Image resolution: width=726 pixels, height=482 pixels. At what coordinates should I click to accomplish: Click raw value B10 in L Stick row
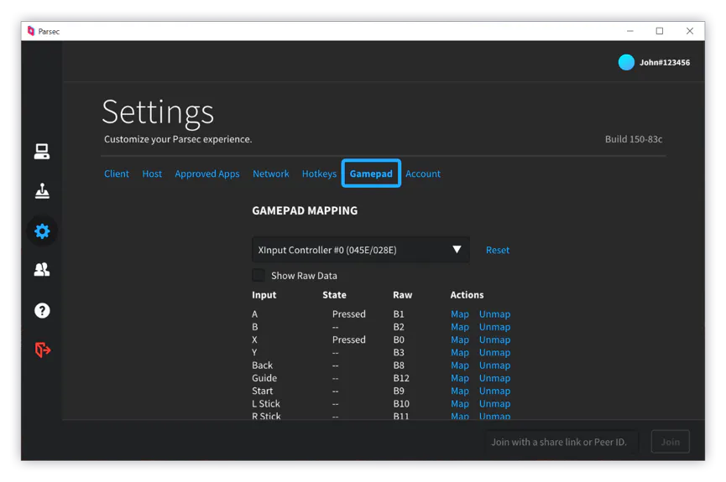401,404
